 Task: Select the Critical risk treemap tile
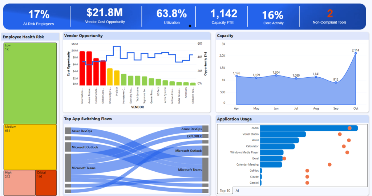[x=46, y=183]
